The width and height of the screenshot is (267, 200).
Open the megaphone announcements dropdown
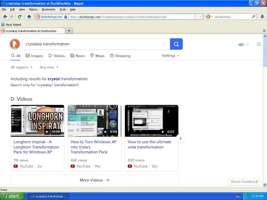coord(243,44)
